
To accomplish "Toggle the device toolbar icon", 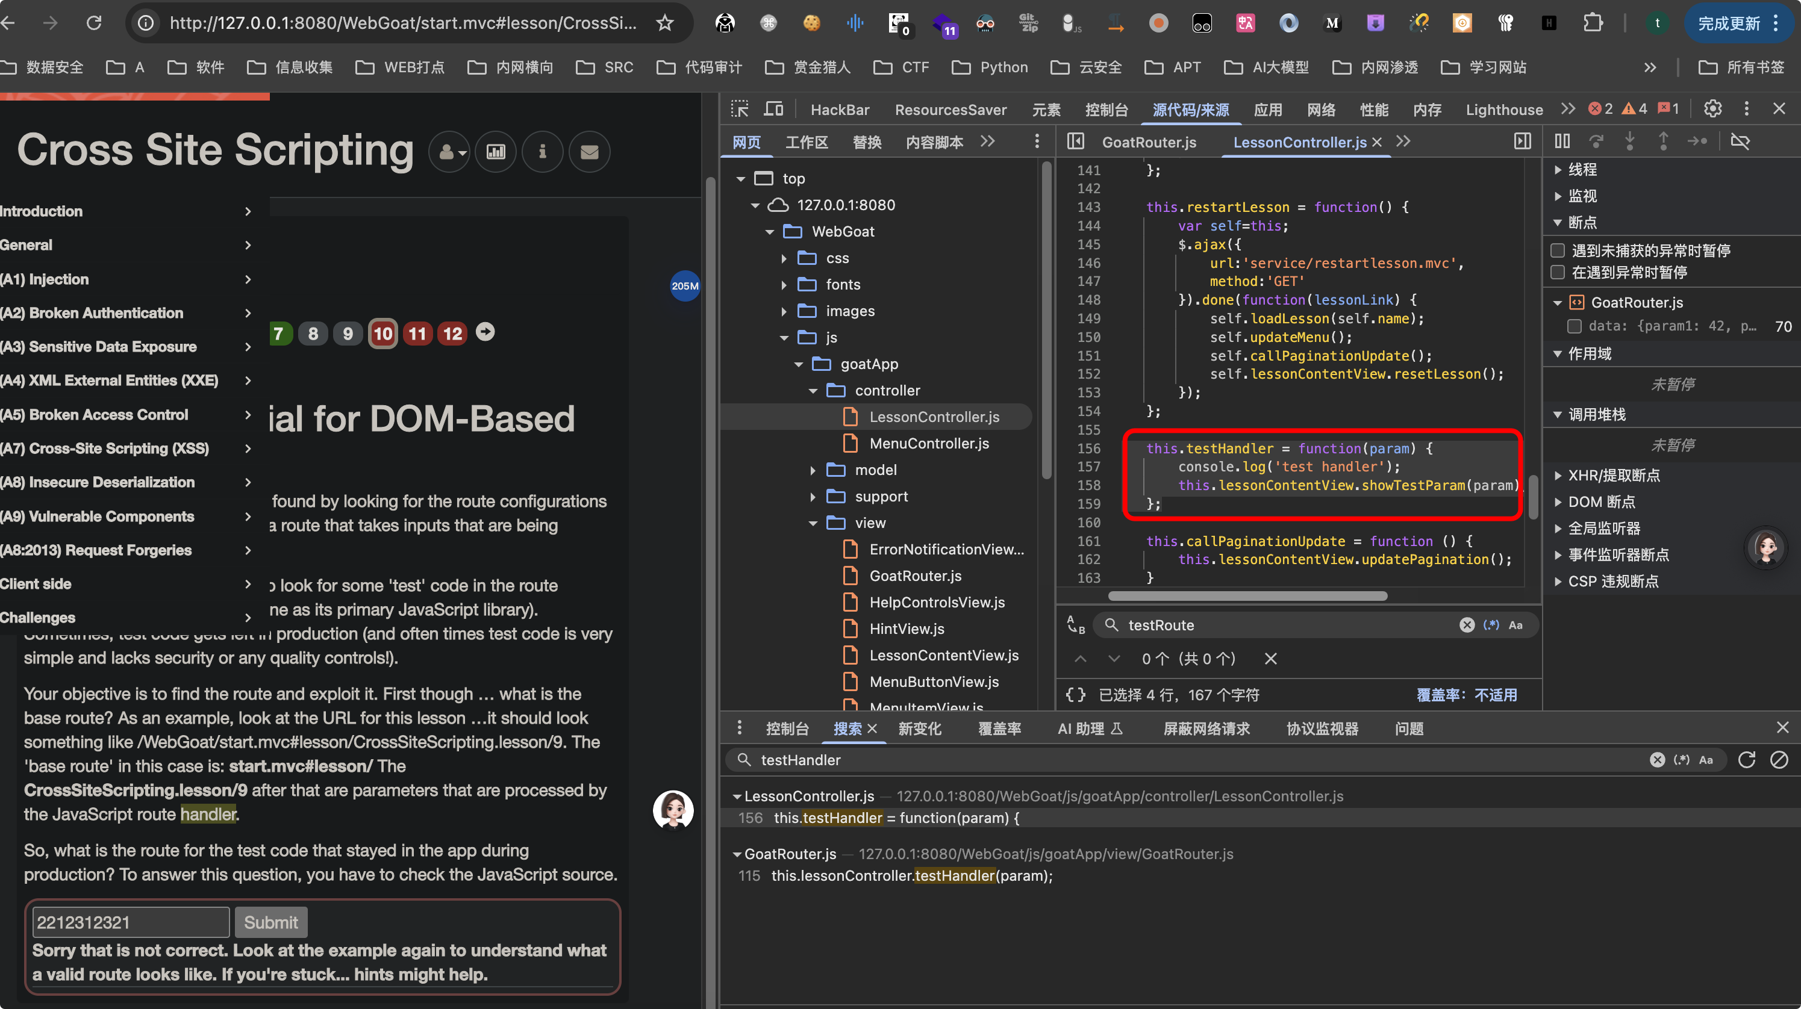I will click(773, 109).
